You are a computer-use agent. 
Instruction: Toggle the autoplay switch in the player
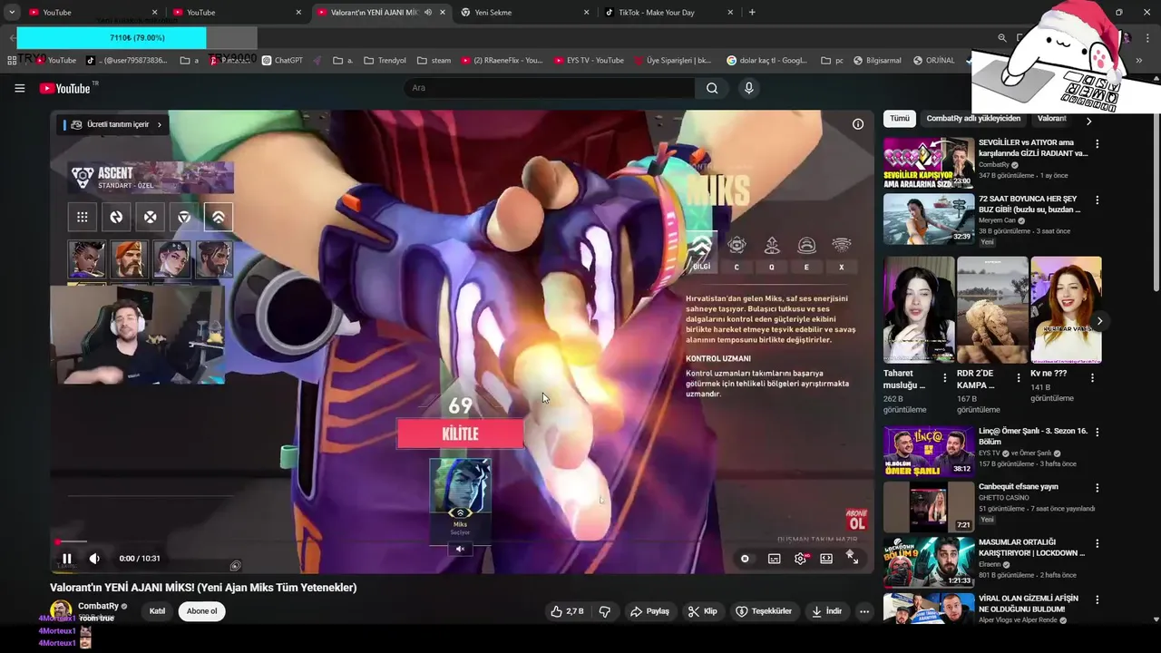click(x=745, y=559)
